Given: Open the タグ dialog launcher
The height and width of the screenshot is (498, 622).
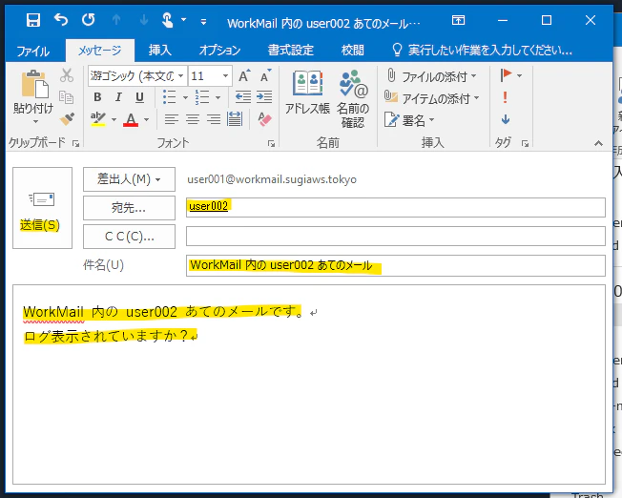Looking at the screenshot, I should tap(526, 144).
